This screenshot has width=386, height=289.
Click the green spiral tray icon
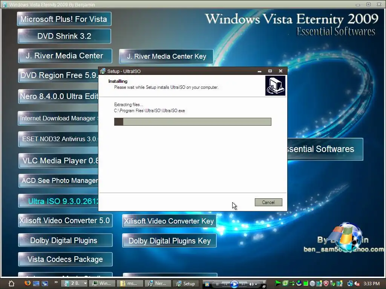tap(285, 283)
